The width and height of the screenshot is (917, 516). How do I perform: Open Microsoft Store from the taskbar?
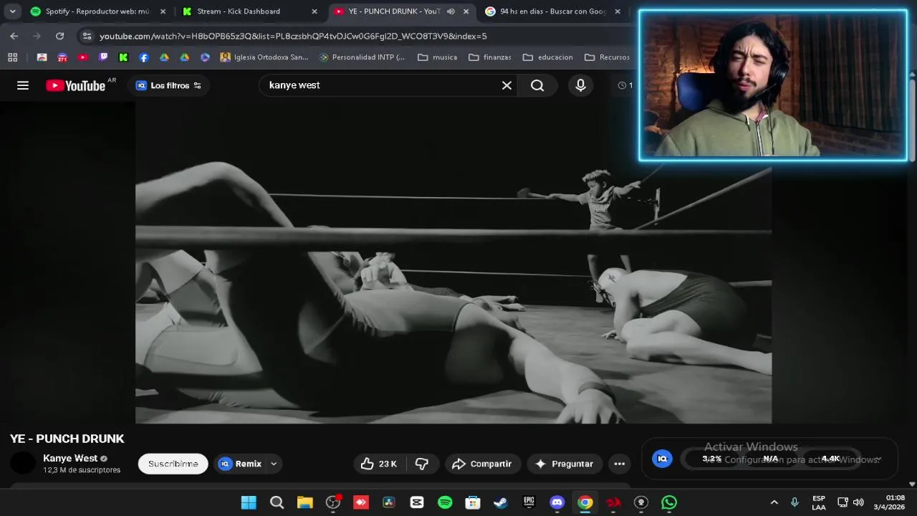click(473, 502)
